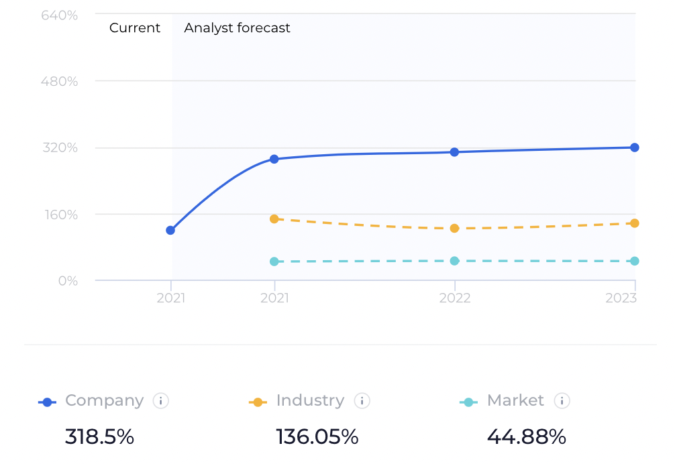
Task: Click Industry's 2023 data point
Action: [634, 223]
